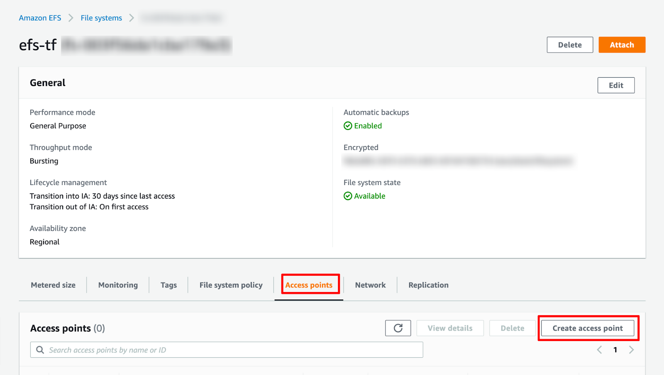Edit the General settings
The width and height of the screenshot is (664, 375).
tap(616, 85)
